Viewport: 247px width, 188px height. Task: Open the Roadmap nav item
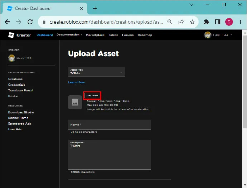[x=145, y=35]
